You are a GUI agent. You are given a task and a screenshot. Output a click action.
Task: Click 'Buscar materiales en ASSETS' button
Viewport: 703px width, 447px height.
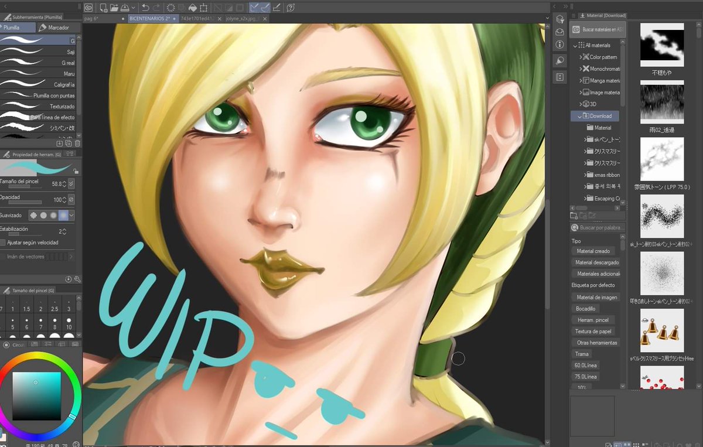598,29
